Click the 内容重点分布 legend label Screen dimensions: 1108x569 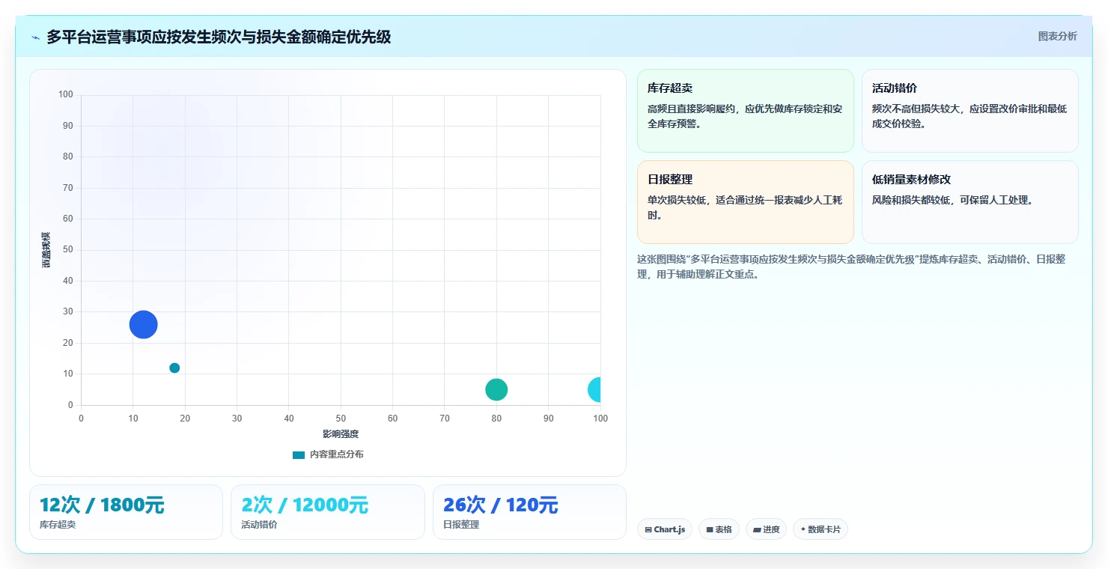tap(337, 454)
